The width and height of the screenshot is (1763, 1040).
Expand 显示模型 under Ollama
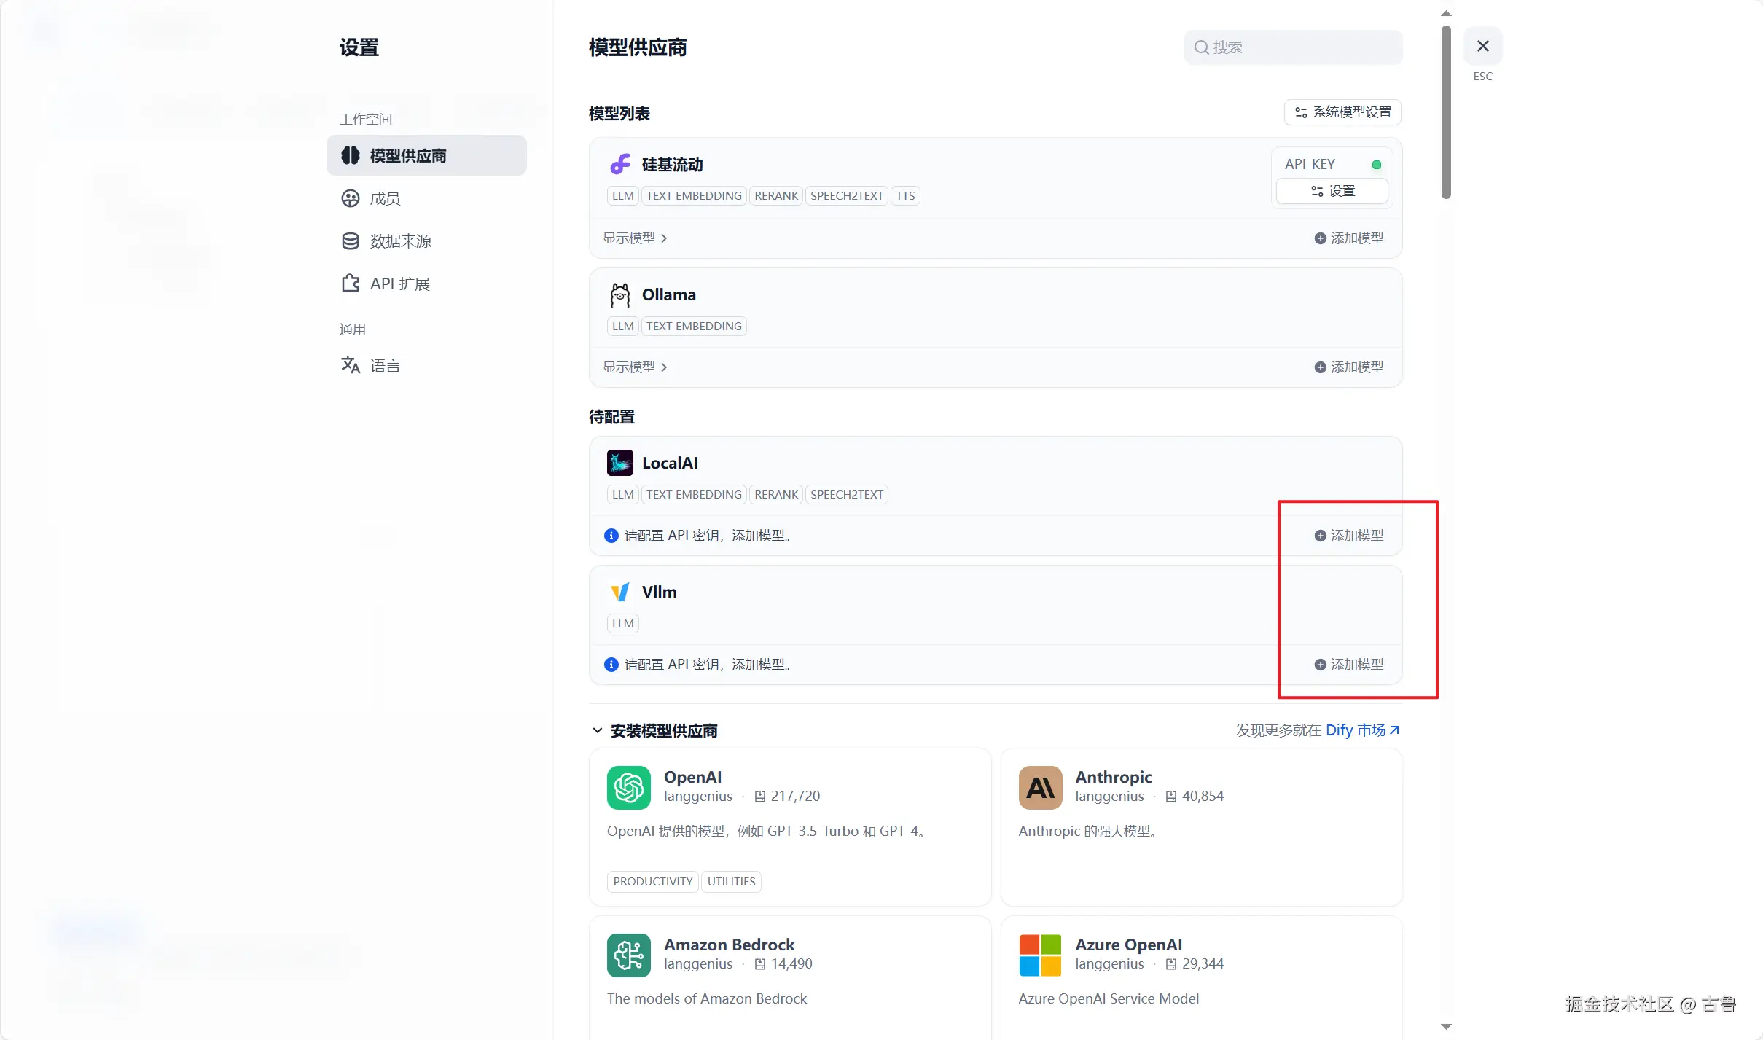tap(635, 367)
